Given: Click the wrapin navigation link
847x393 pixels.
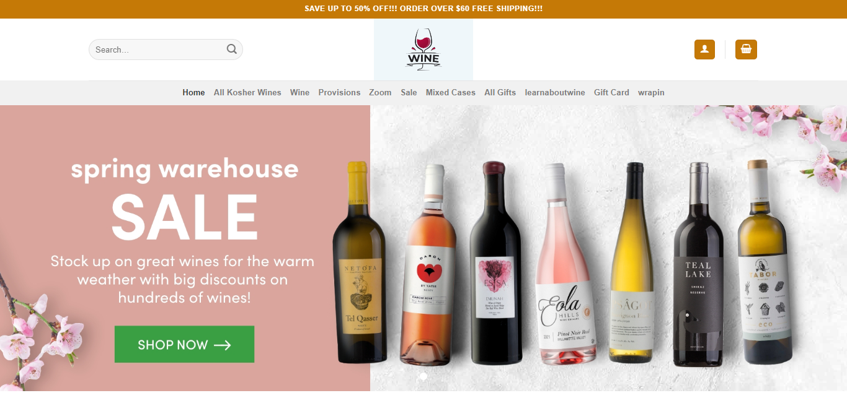Looking at the screenshot, I should pyautogui.click(x=651, y=92).
